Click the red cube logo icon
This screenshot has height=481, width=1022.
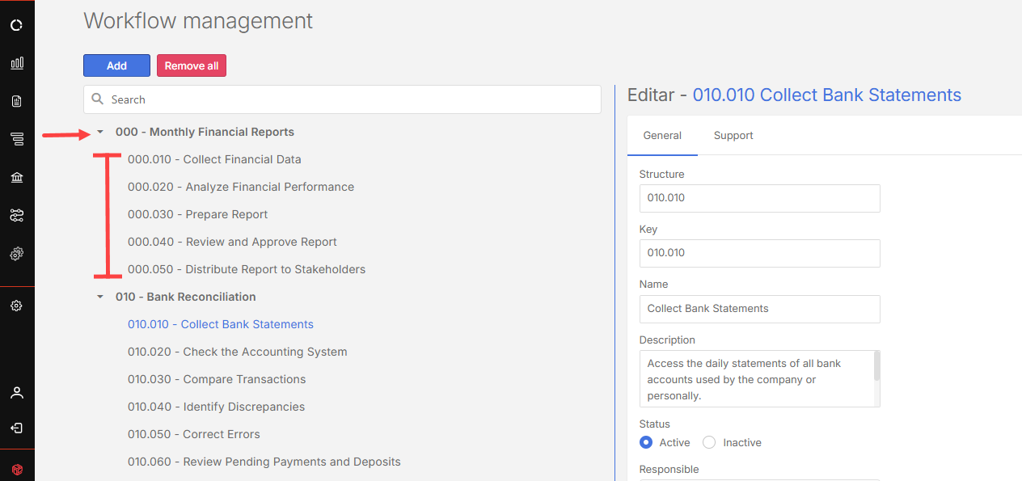click(17, 469)
